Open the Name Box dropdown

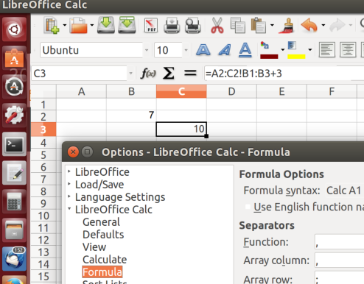[130, 73]
